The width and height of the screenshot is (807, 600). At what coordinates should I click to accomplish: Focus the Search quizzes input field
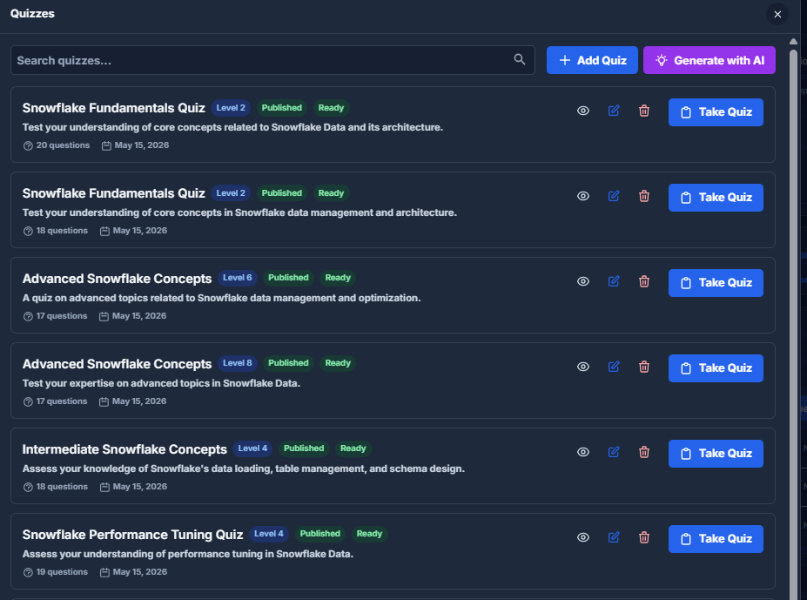pos(272,60)
